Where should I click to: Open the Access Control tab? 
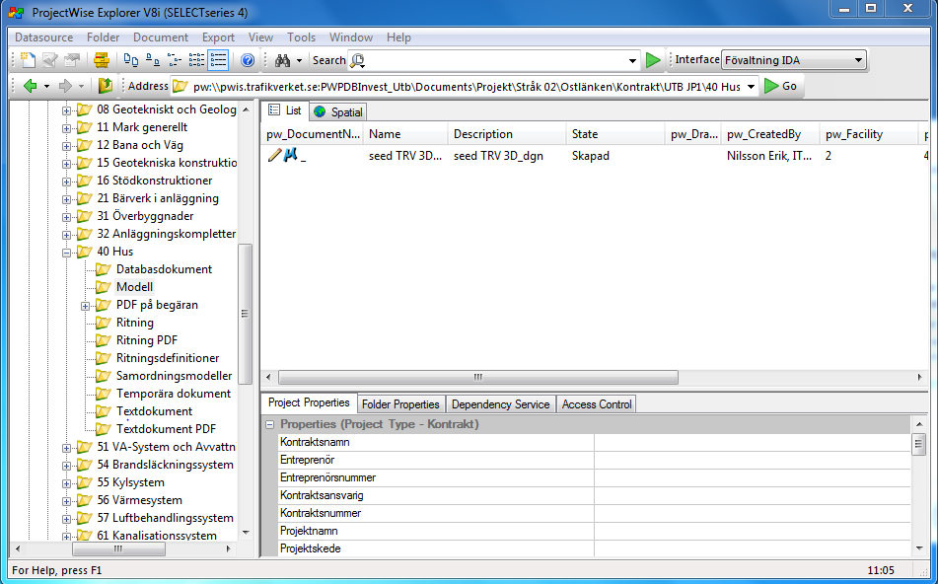(597, 404)
